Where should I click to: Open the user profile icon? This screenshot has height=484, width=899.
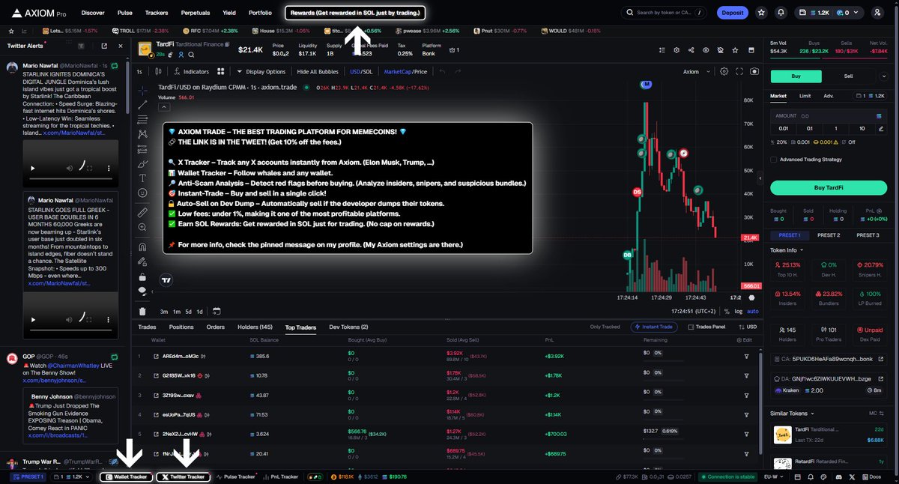[x=877, y=13]
